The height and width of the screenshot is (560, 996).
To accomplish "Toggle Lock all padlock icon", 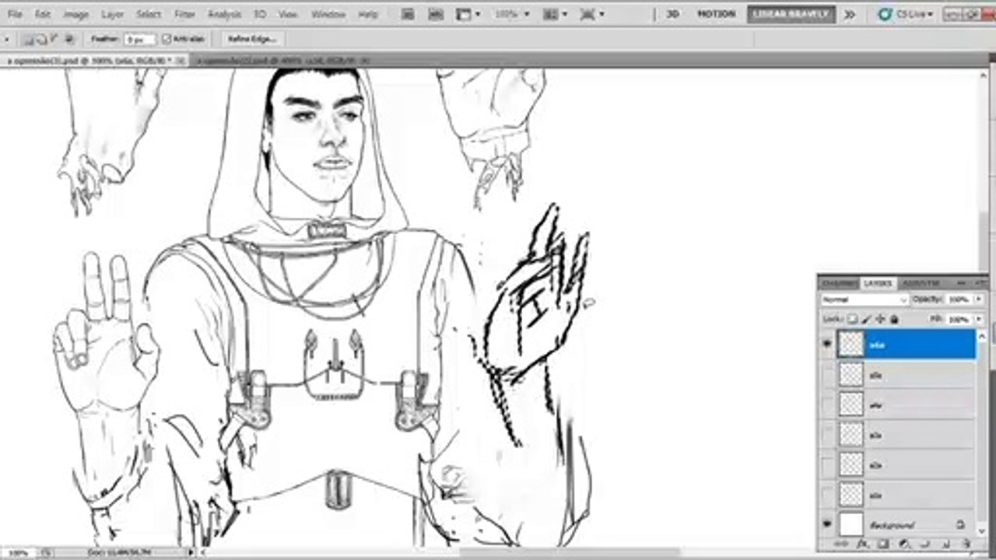I will pyautogui.click(x=895, y=320).
